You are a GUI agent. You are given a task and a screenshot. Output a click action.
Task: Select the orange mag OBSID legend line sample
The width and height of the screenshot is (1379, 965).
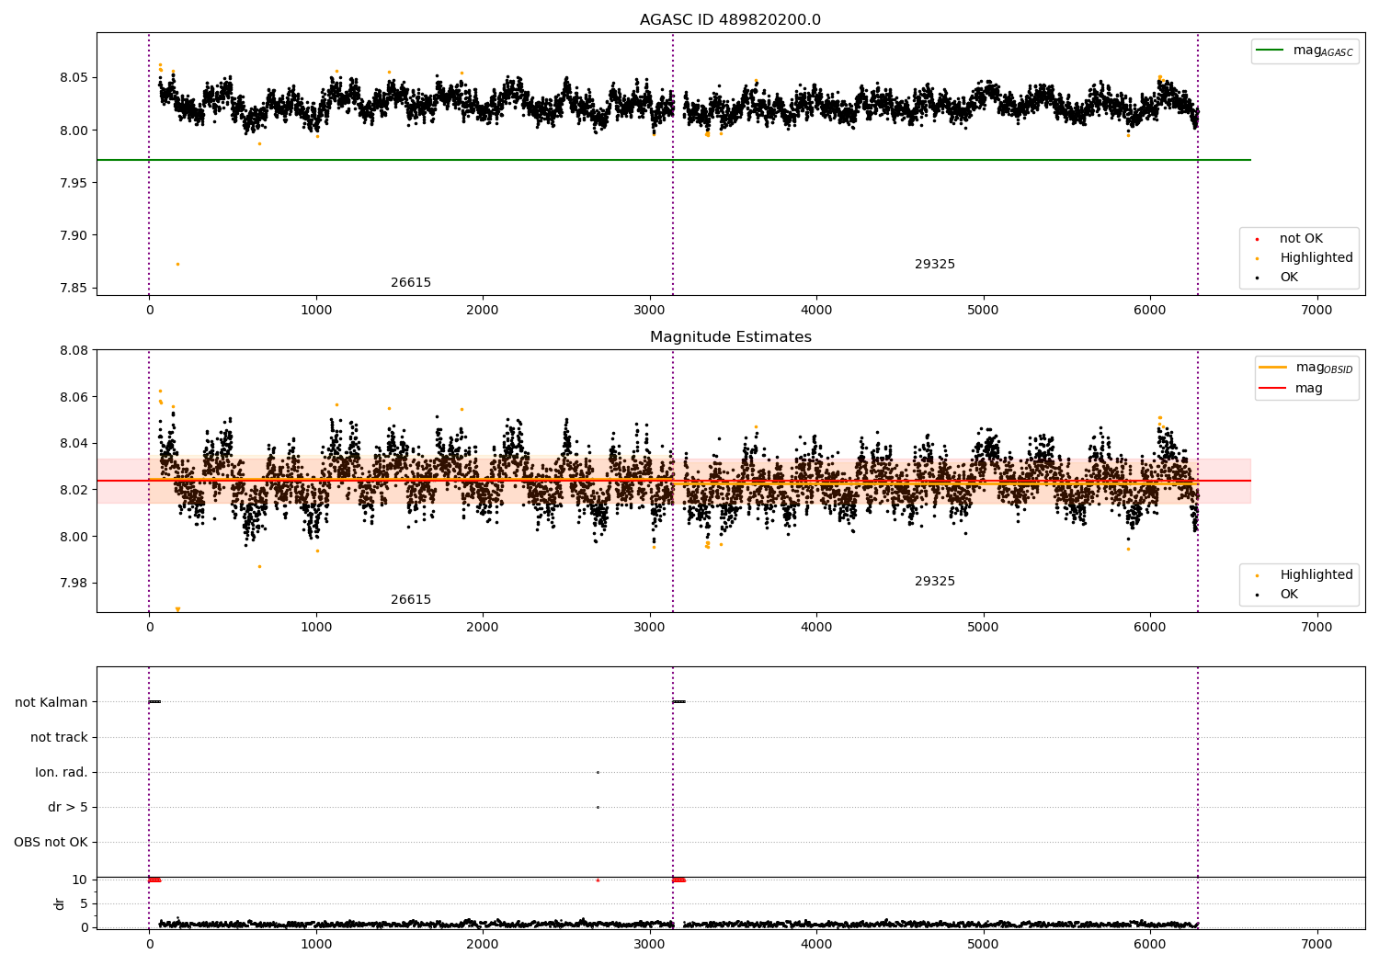[1273, 367]
